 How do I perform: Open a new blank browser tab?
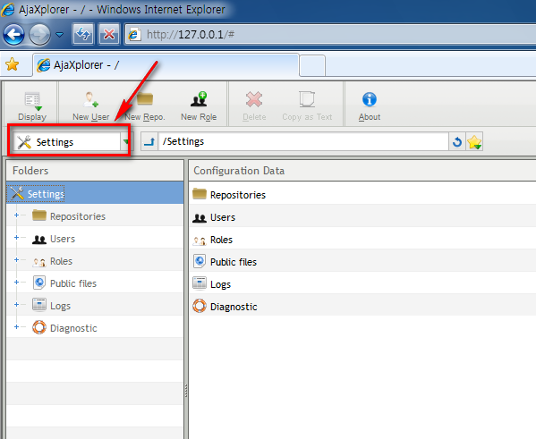pos(312,65)
